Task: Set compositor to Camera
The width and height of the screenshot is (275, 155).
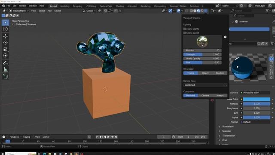Action: 205,96
